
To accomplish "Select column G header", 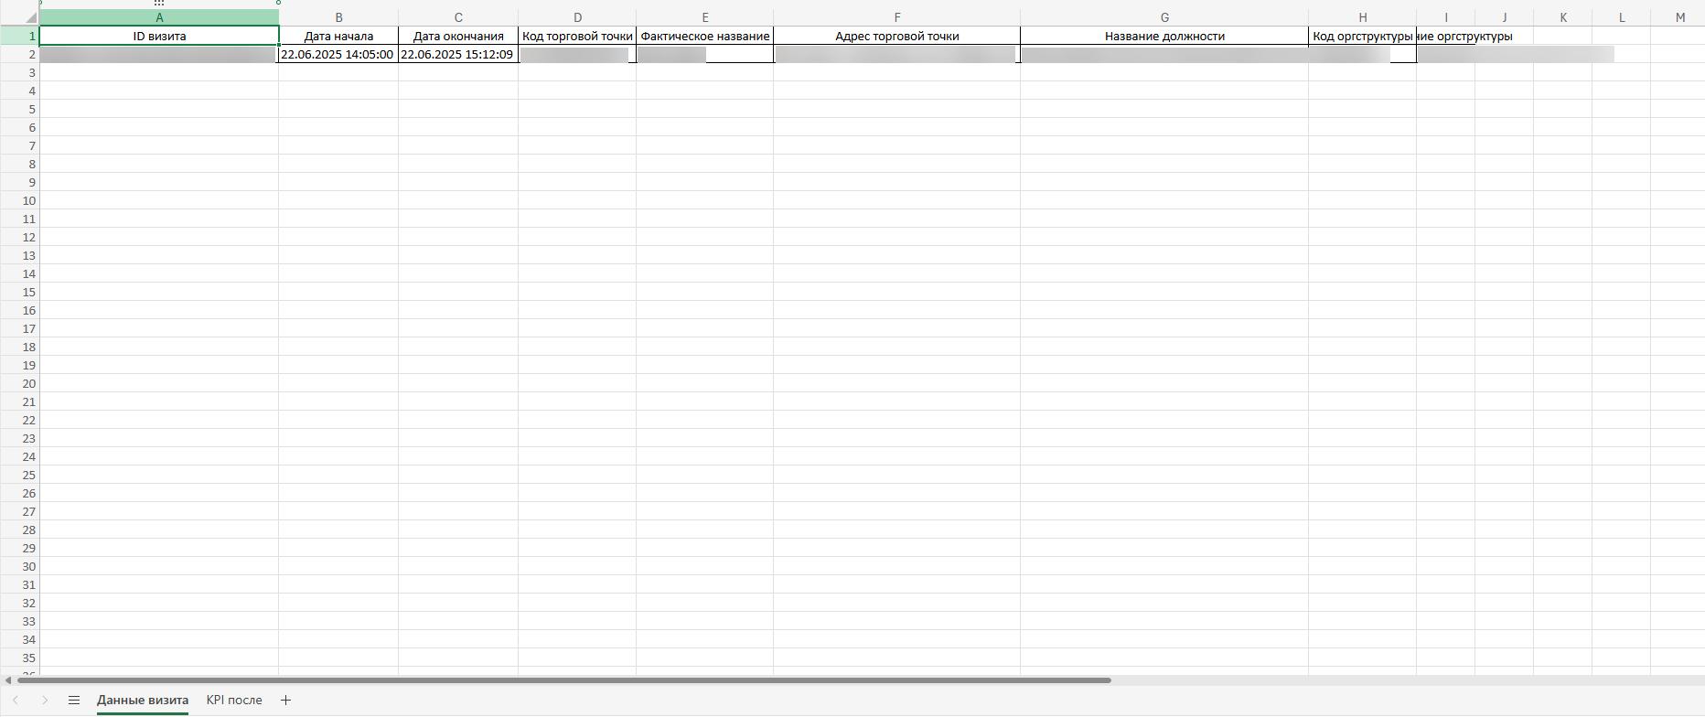I will click(x=1164, y=17).
